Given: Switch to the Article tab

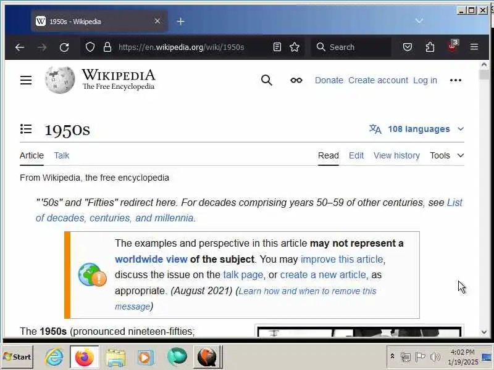Looking at the screenshot, I should (x=31, y=155).
